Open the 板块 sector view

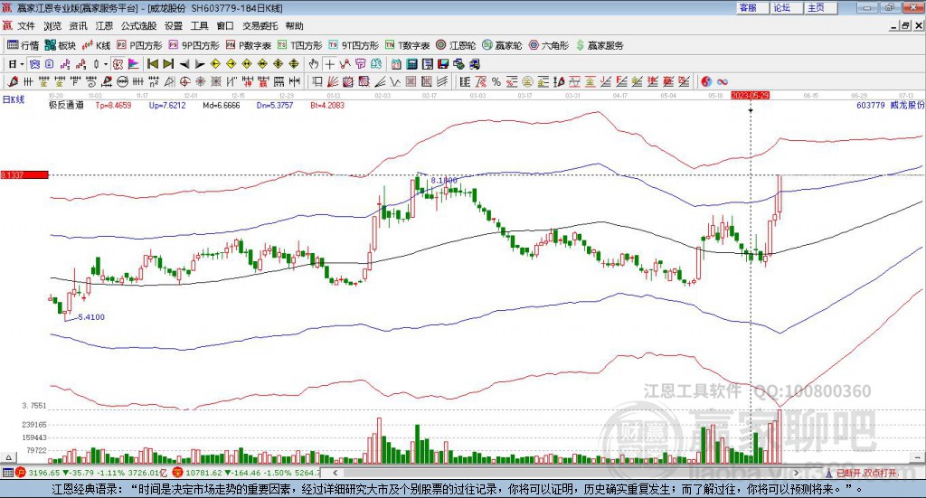[x=61, y=45]
